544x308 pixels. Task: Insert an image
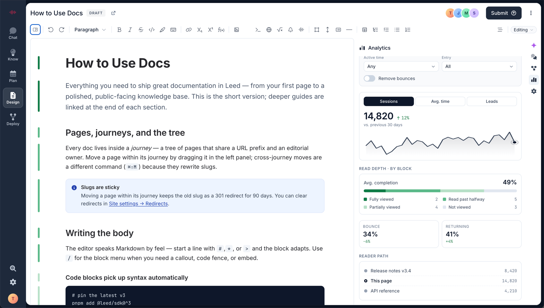237,30
